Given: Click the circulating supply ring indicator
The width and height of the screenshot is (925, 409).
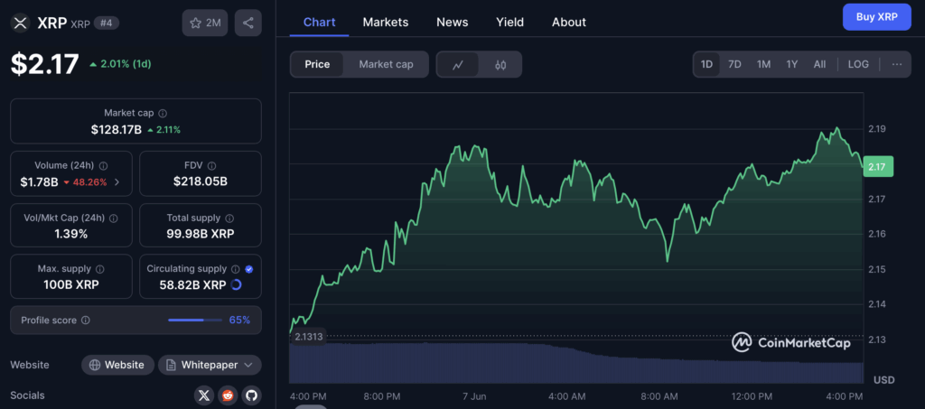Looking at the screenshot, I should [236, 284].
